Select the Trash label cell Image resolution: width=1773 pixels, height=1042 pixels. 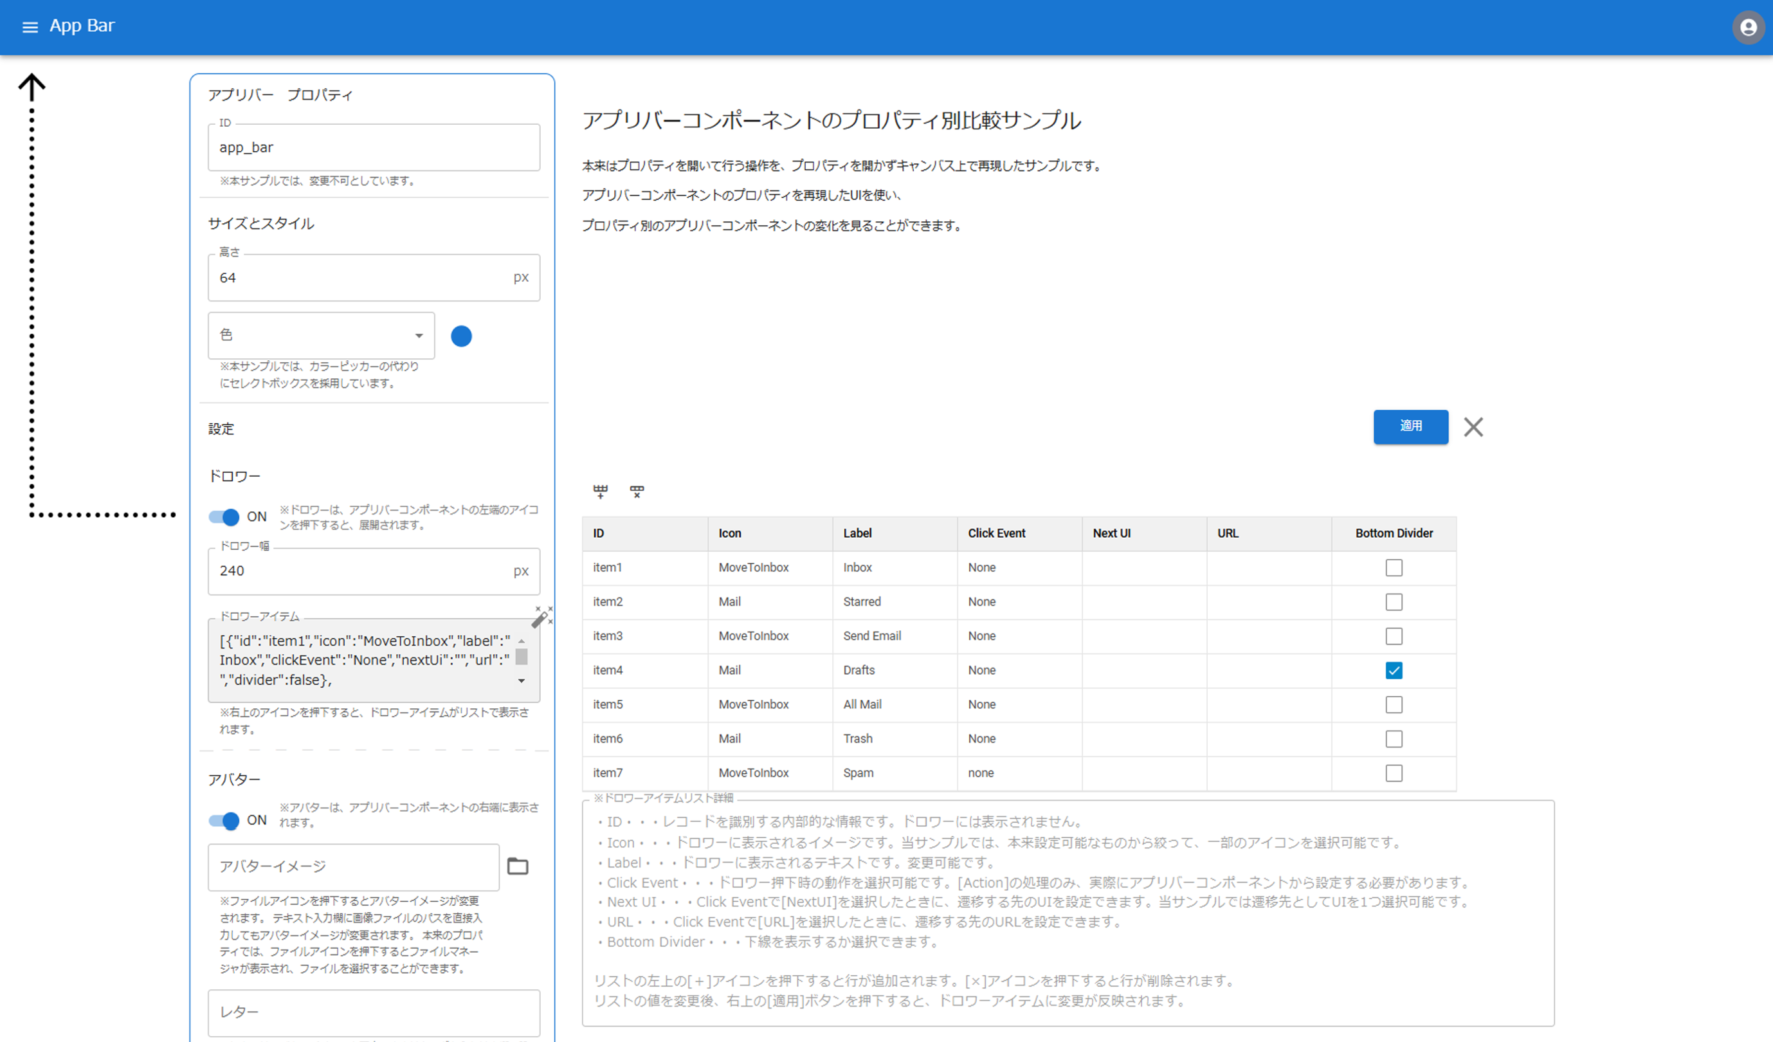point(895,739)
